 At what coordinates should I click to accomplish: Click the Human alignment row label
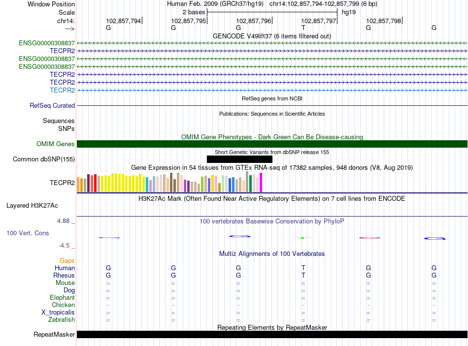click(65, 268)
